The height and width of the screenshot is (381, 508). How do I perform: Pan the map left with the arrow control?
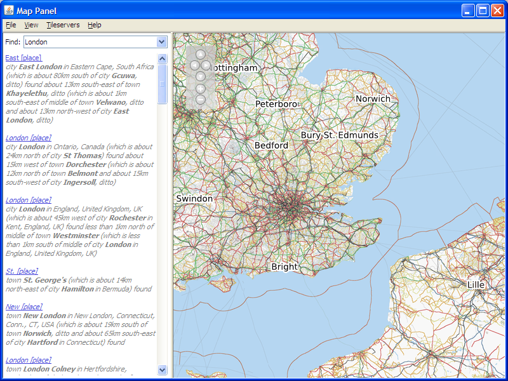click(195, 65)
